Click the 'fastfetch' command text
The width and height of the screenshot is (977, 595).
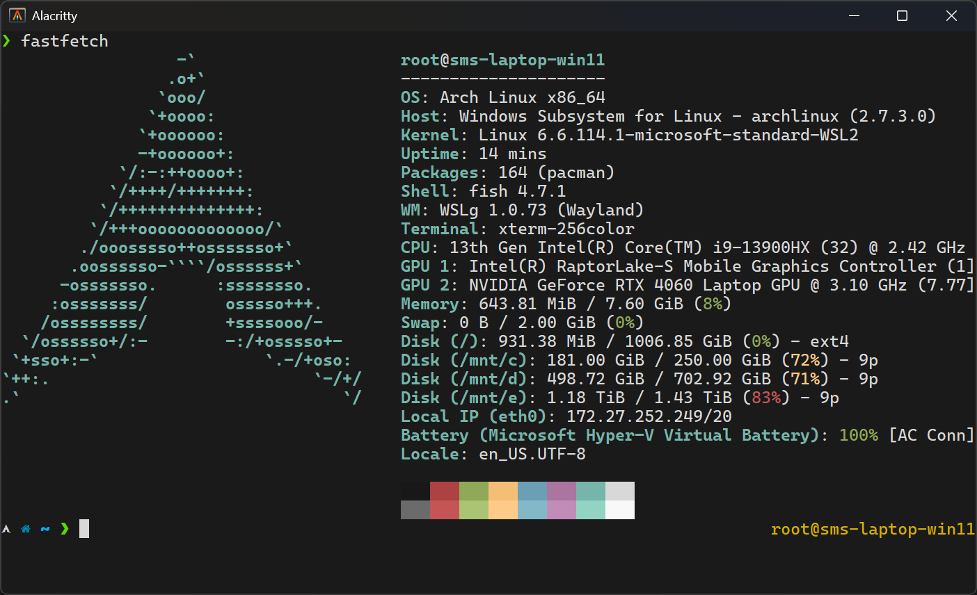65,41
